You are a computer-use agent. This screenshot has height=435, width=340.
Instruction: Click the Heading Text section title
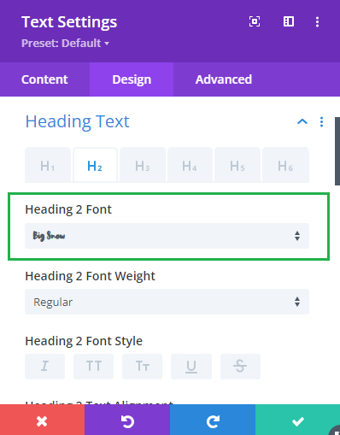click(x=78, y=121)
